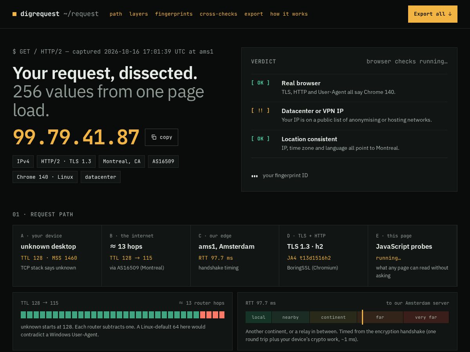Click the 'very far' RTT band segment
This screenshot has height=352, width=470.
point(426,317)
